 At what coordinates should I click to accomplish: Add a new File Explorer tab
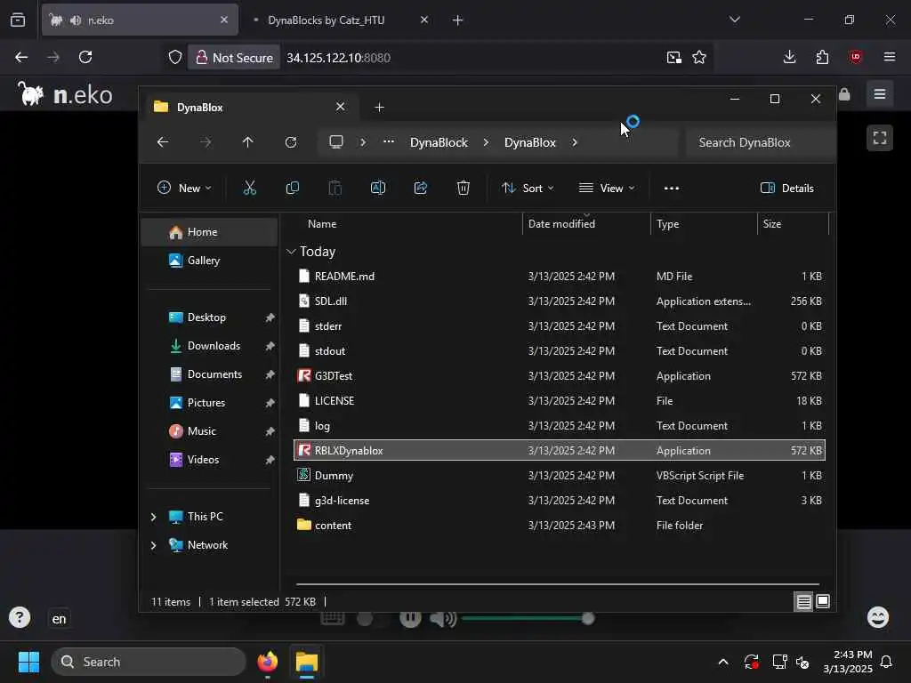(x=379, y=108)
